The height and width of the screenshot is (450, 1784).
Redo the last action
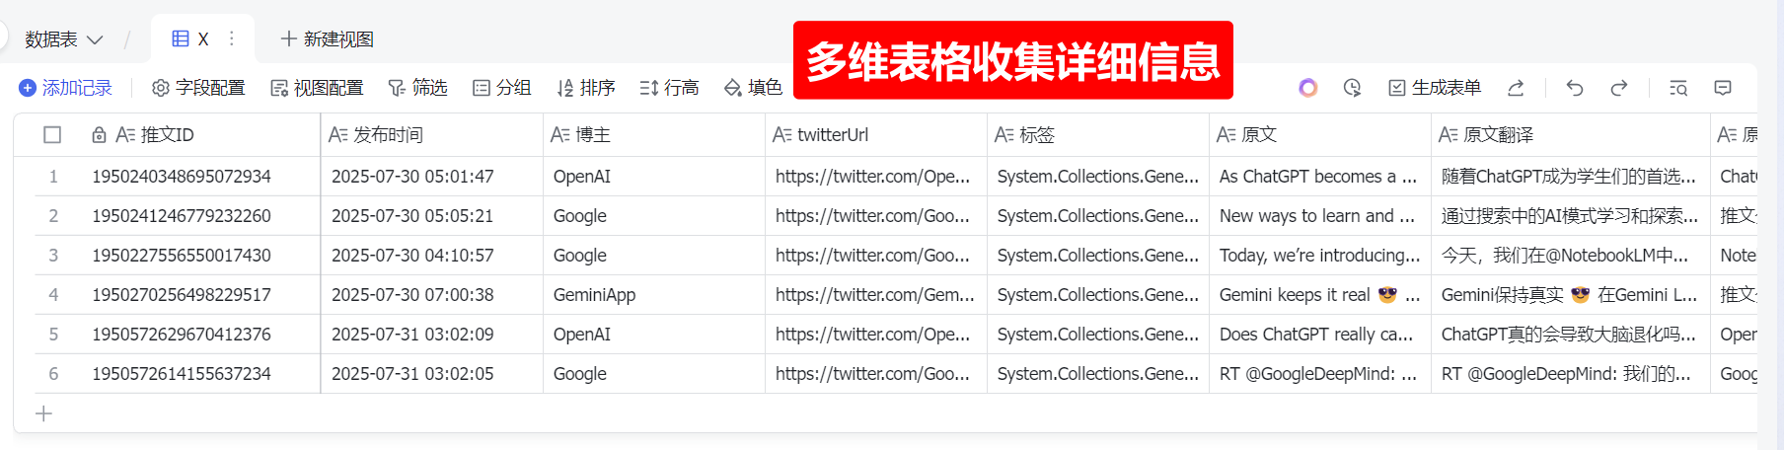[1619, 88]
